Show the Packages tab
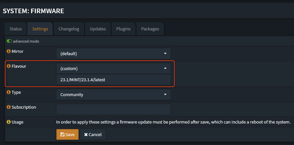The image size is (294, 145). click(150, 29)
